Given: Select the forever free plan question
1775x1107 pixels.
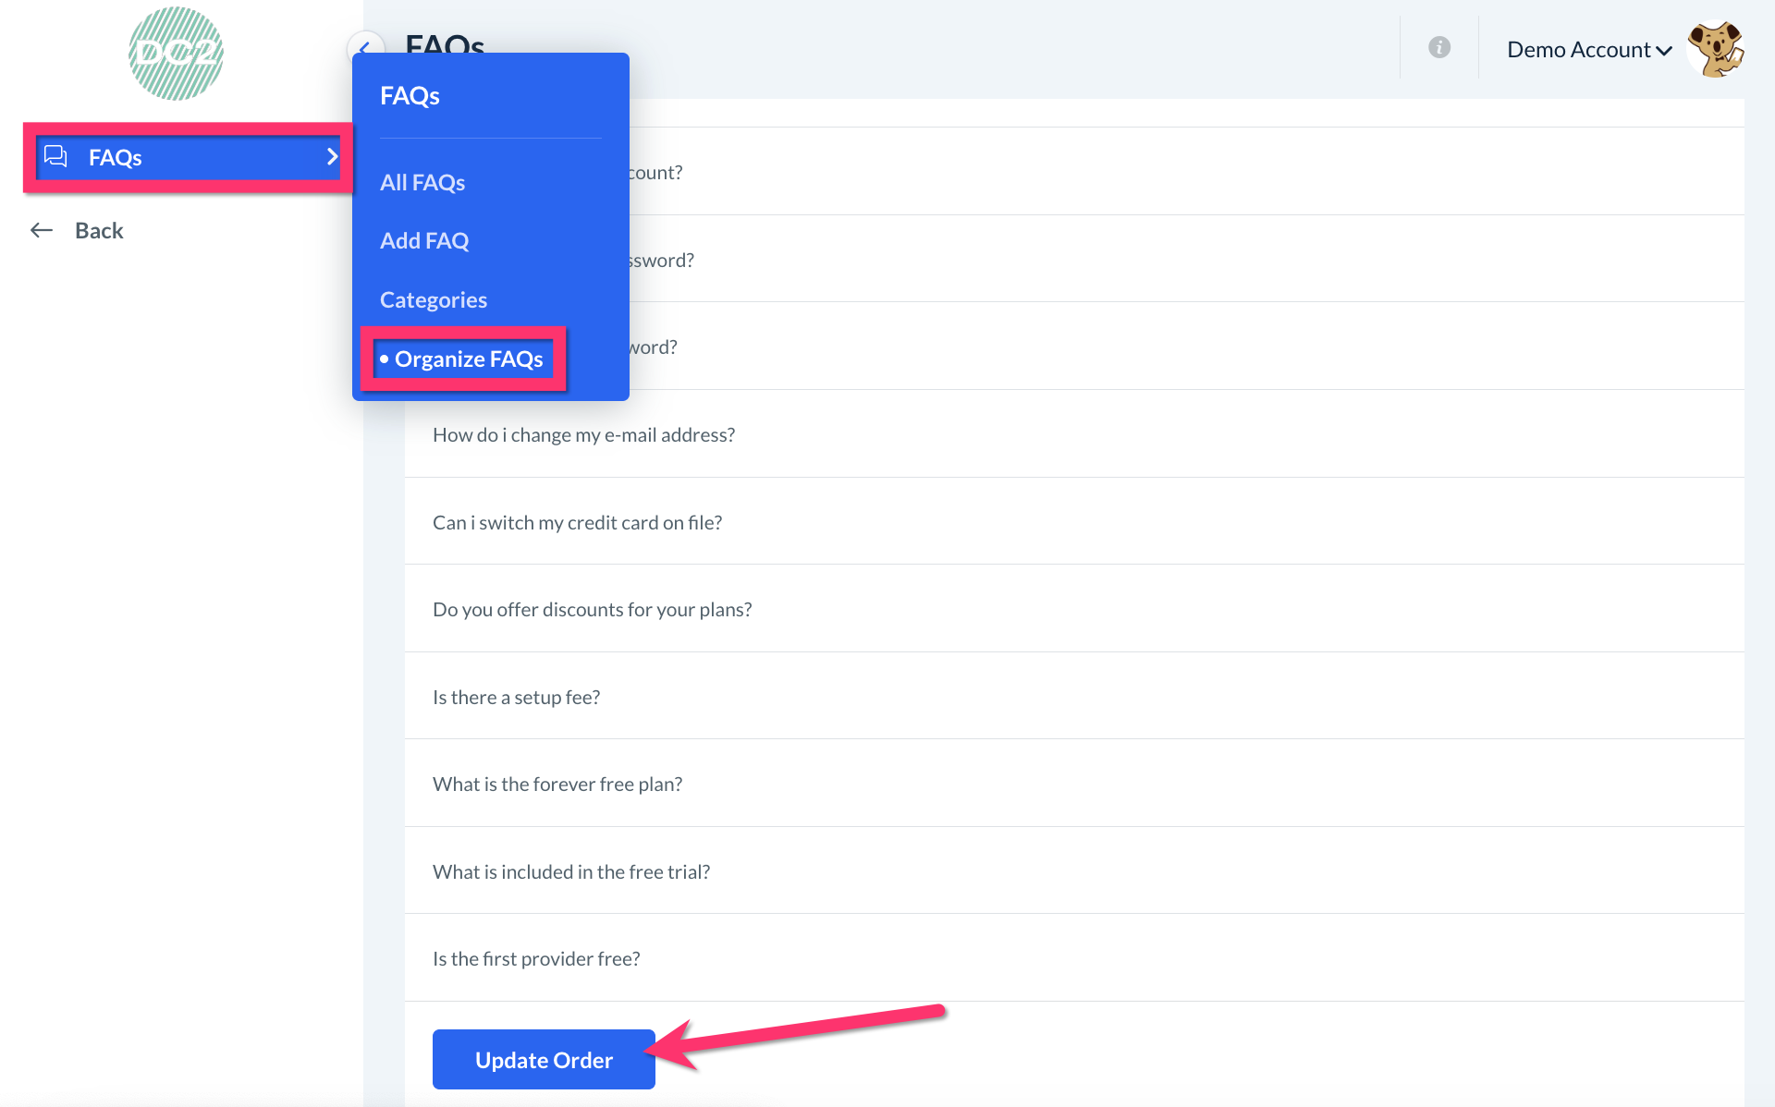Looking at the screenshot, I should tap(557, 784).
